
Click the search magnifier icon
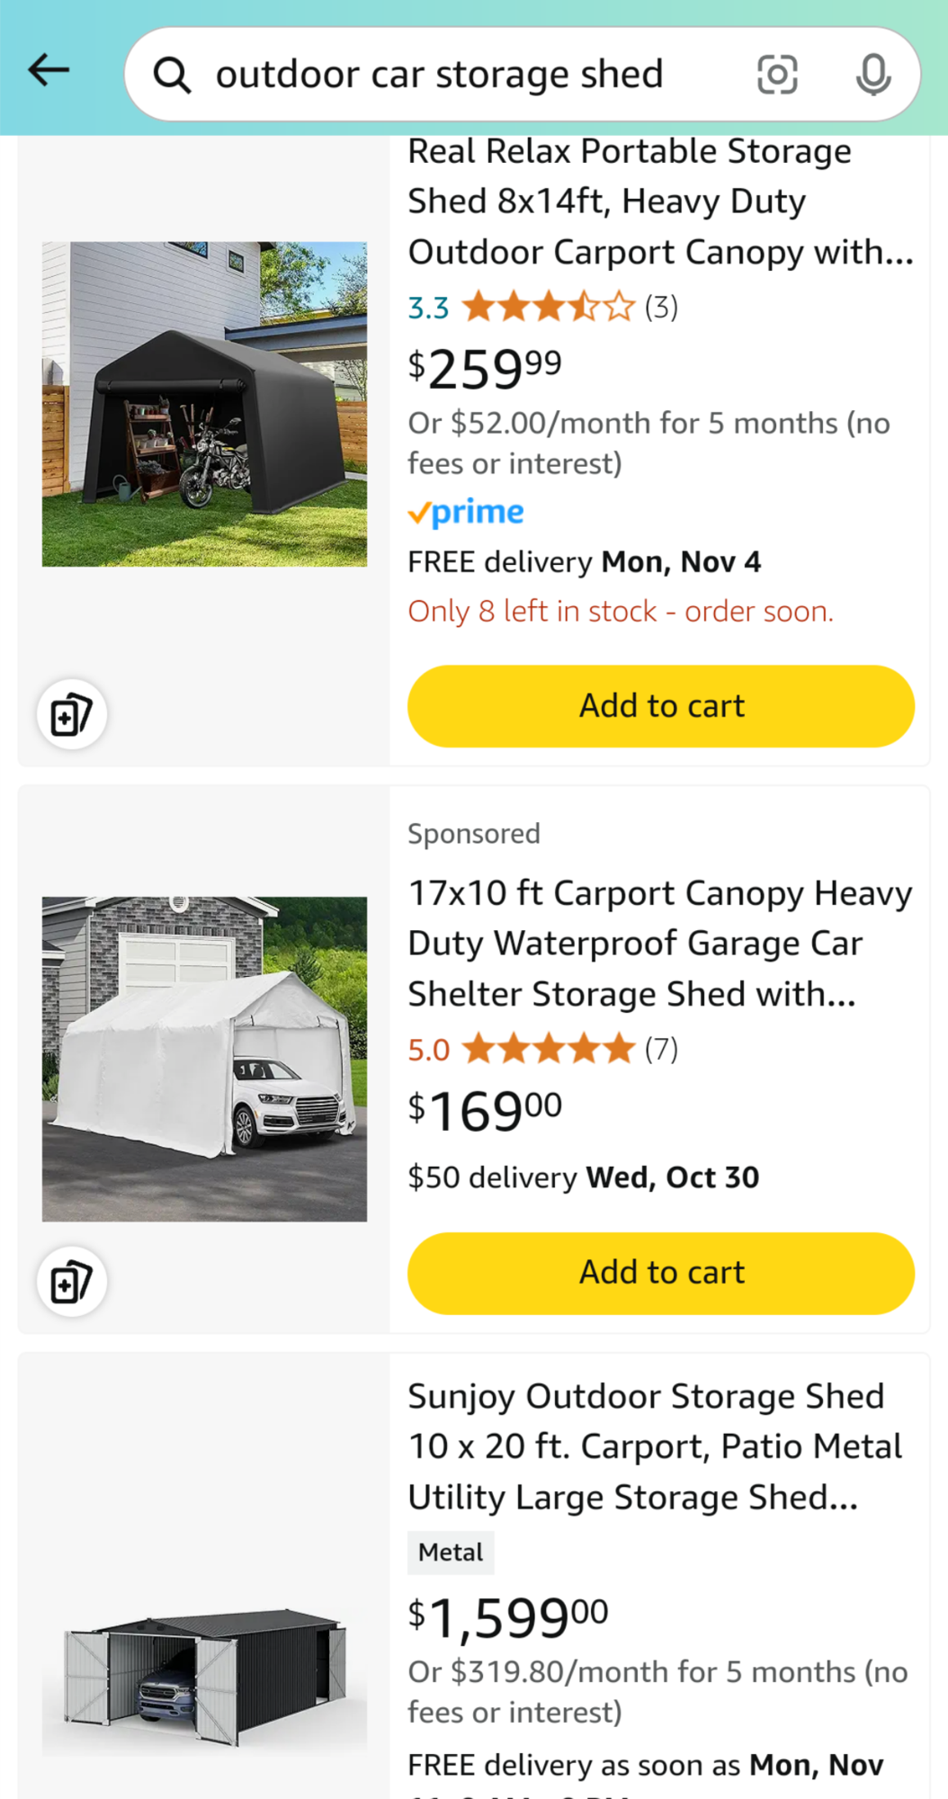click(172, 76)
